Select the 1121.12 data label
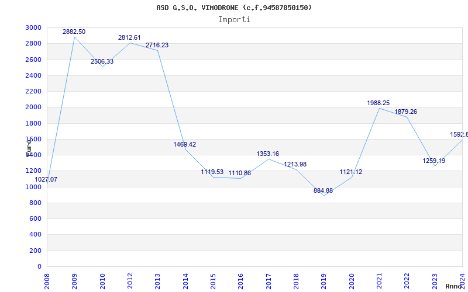The width and height of the screenshot is (468, 292). click(350, 172)
